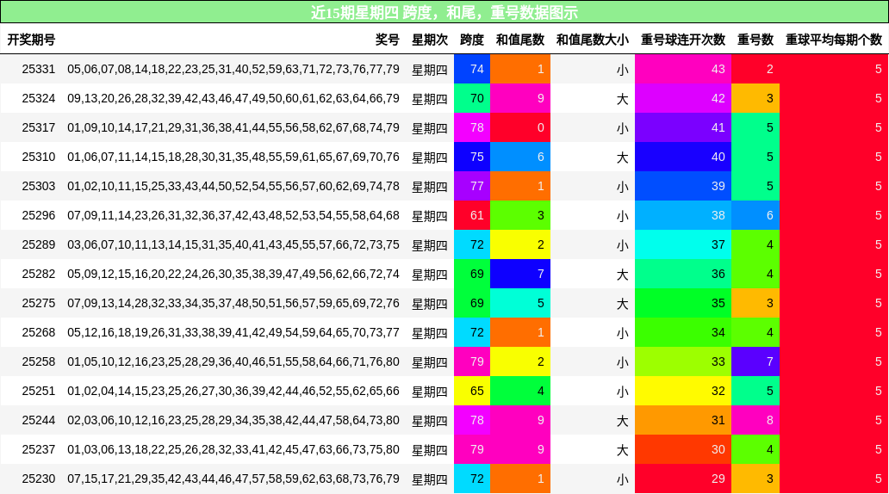
Task: Click sum tail cell 0 in row 25317
Action: pyautogui.click(x=520, y=127)
